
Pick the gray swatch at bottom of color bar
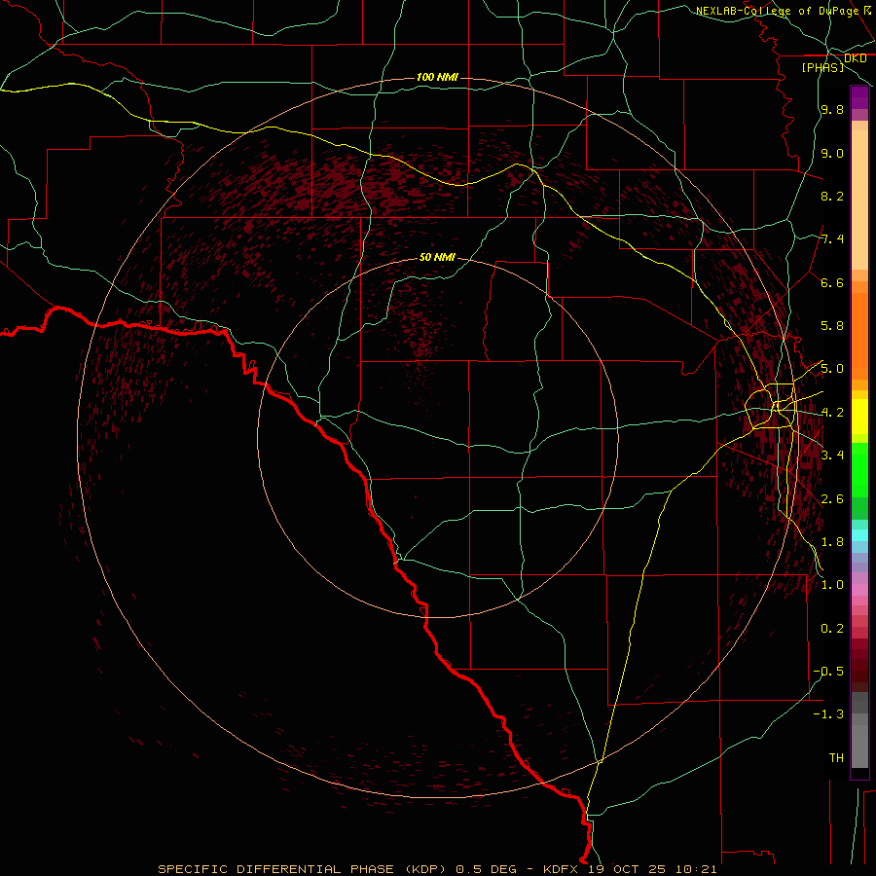[x=859, y=747]
